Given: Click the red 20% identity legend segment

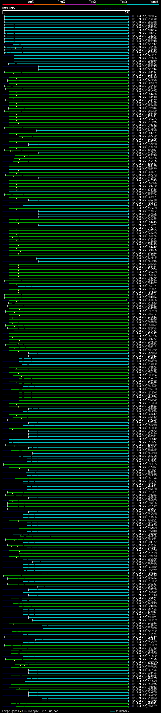Looking at the screenshot, I should click(18, 5).
